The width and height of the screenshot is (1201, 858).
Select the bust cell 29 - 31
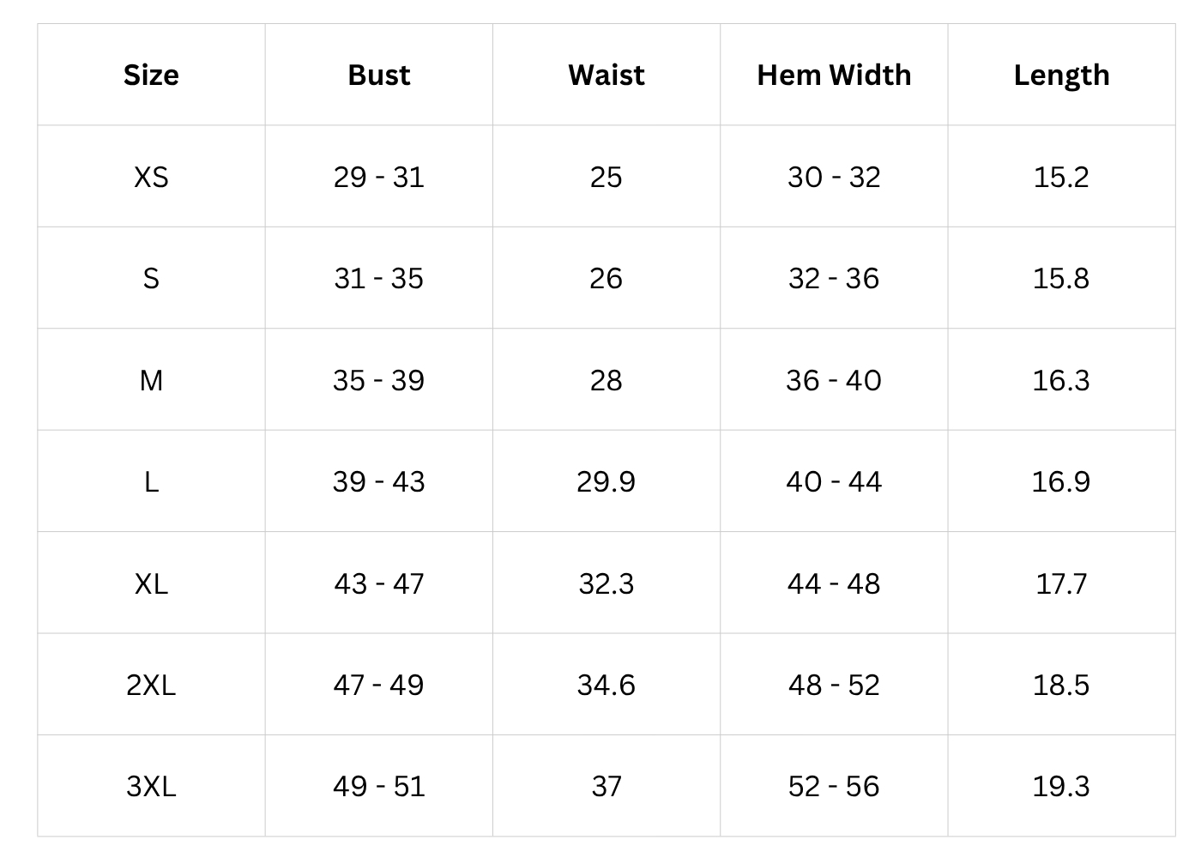(378, 178)
